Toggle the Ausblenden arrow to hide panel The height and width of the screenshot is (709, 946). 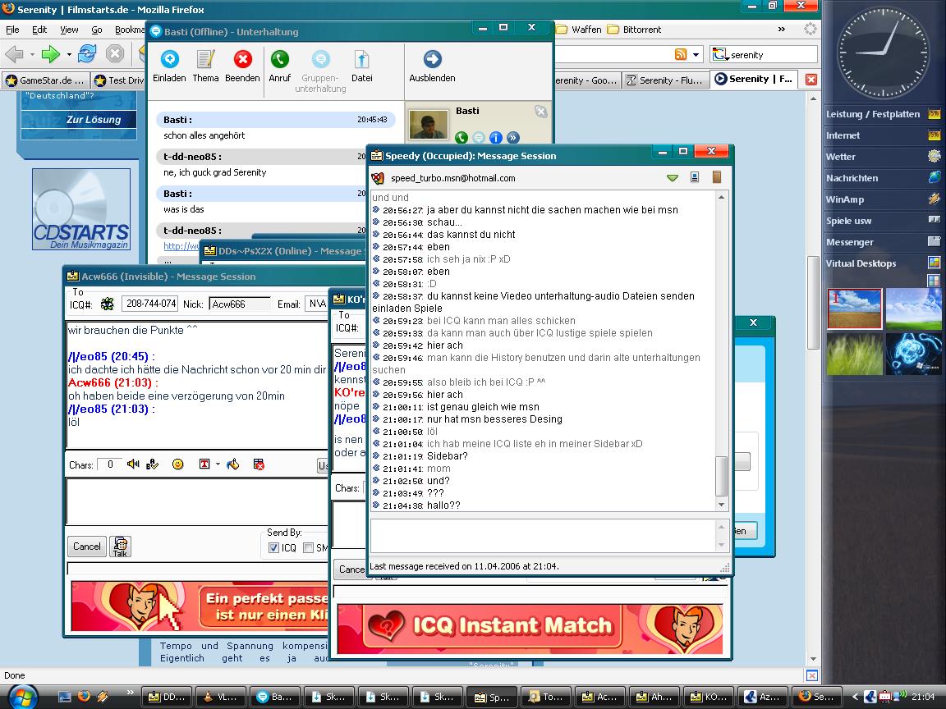[x=432, y=60]
